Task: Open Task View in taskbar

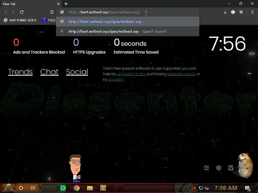Action: (33, 188)
